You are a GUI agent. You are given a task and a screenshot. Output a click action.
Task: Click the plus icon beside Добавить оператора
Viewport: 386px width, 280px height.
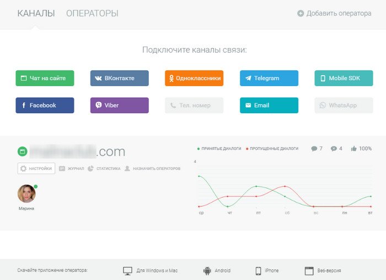click(x=301, y=13)
